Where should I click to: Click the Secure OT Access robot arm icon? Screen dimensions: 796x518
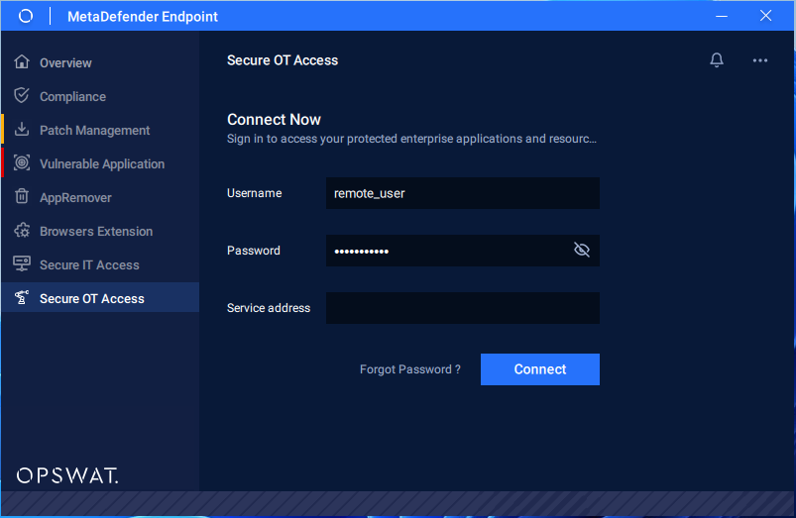click(x=22, y=298)
